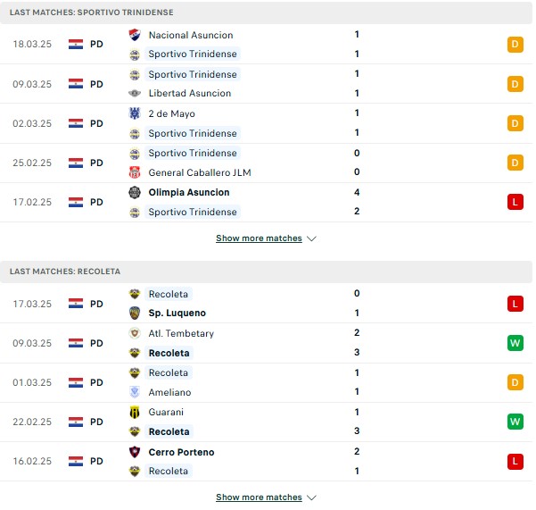This screenshot has width=536, height=510.
Task: Click the red L badge for 17.02.25 match
Action: 515,202
